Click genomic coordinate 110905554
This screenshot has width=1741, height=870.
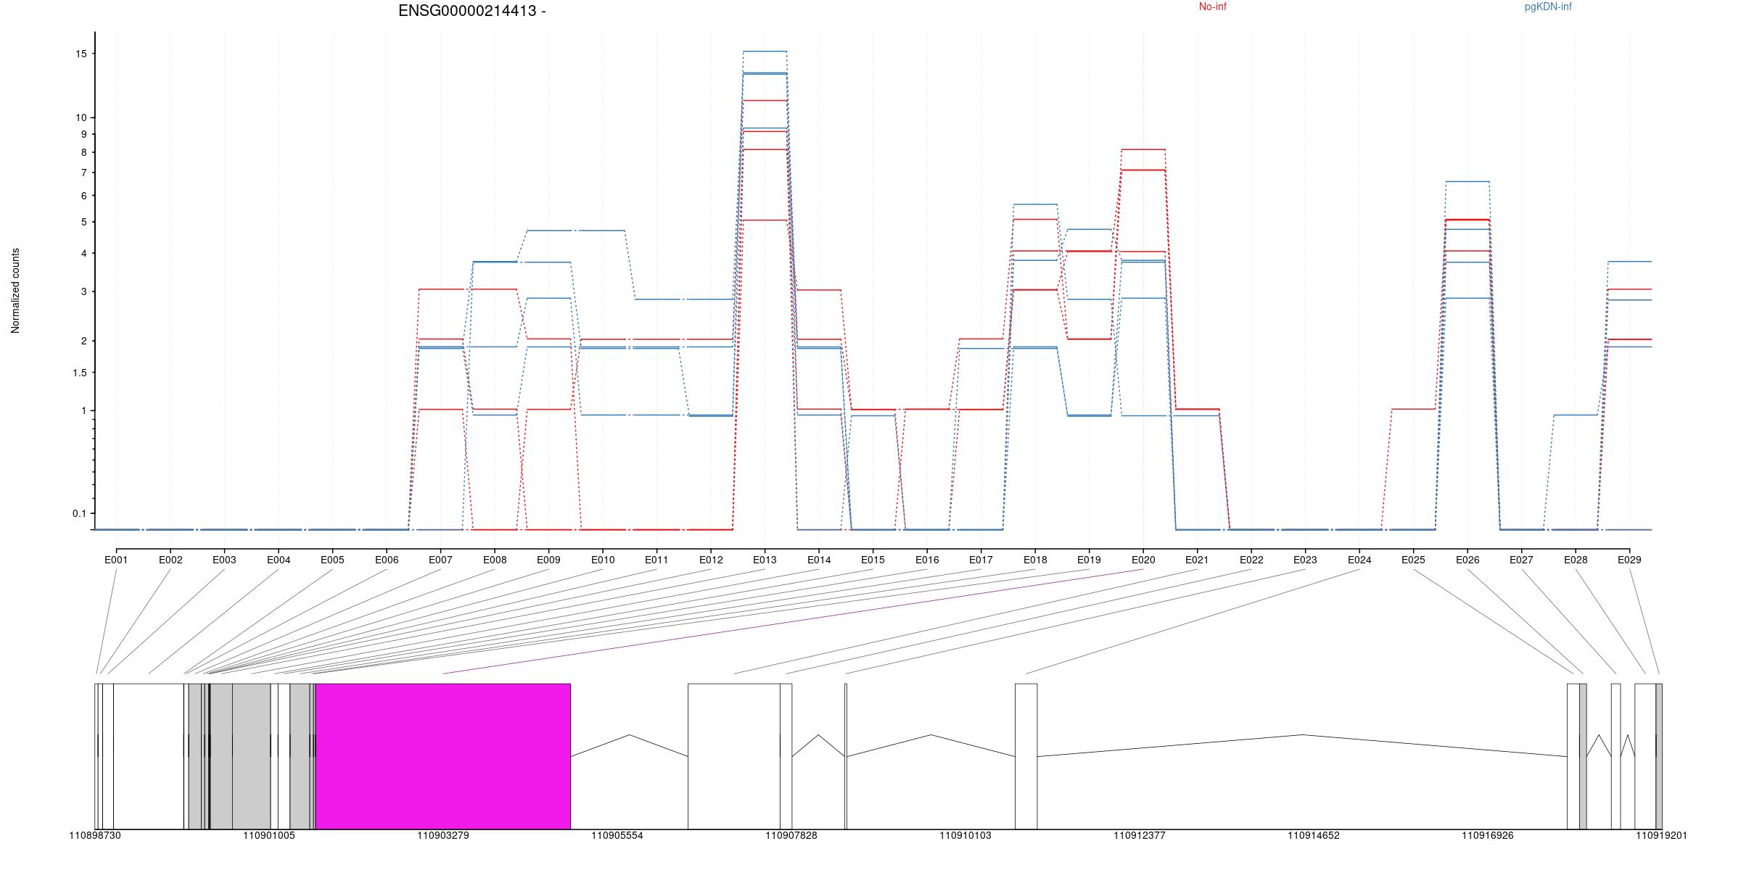pyautogui.click(x=617, y=836)
